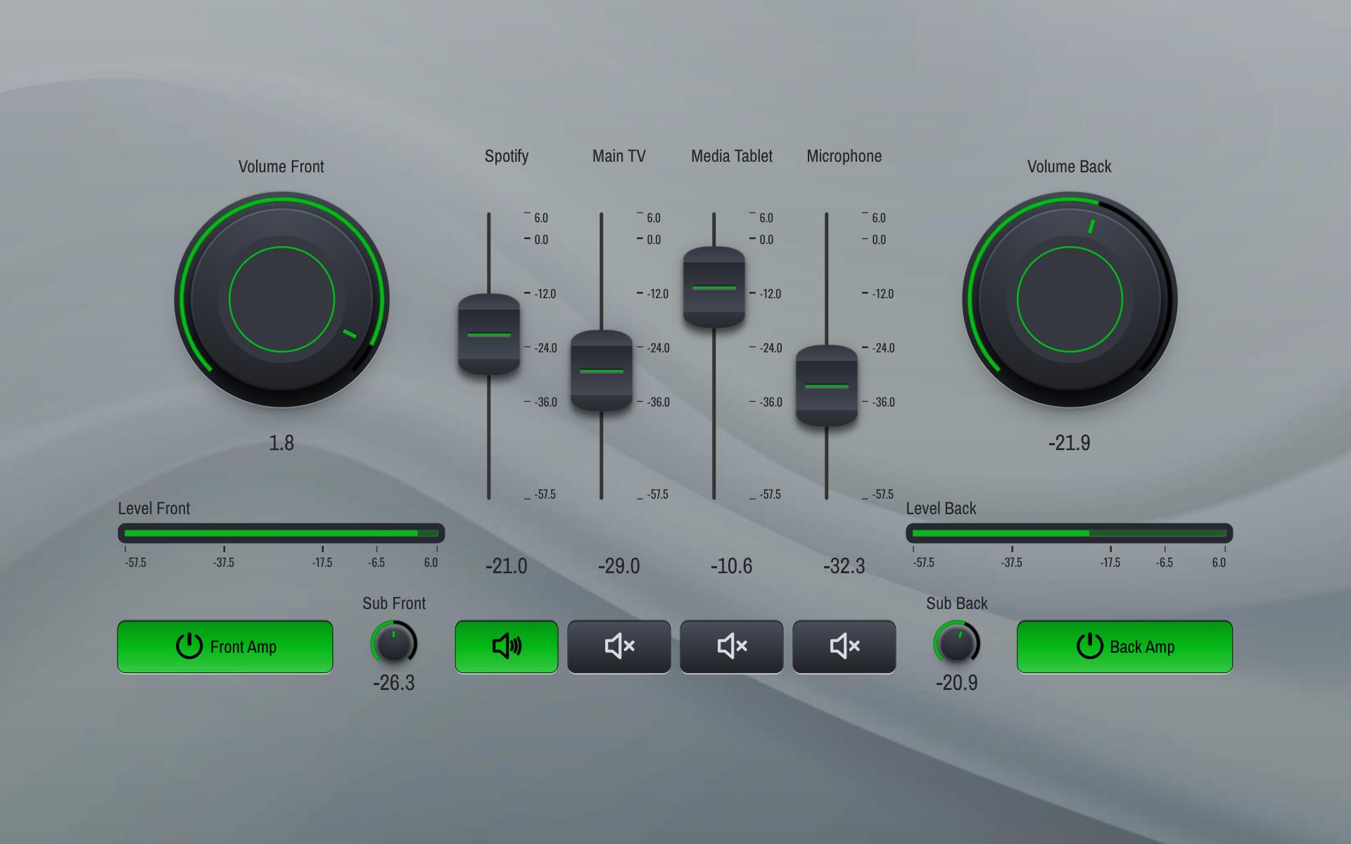This screenshot has height=844, width=1351.
Task: Unmute the Media Tablet channel
Action: click(x=731, y=646)
